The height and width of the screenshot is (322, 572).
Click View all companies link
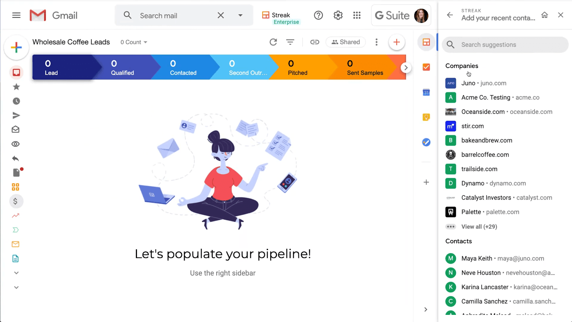(x=479, y=226)
